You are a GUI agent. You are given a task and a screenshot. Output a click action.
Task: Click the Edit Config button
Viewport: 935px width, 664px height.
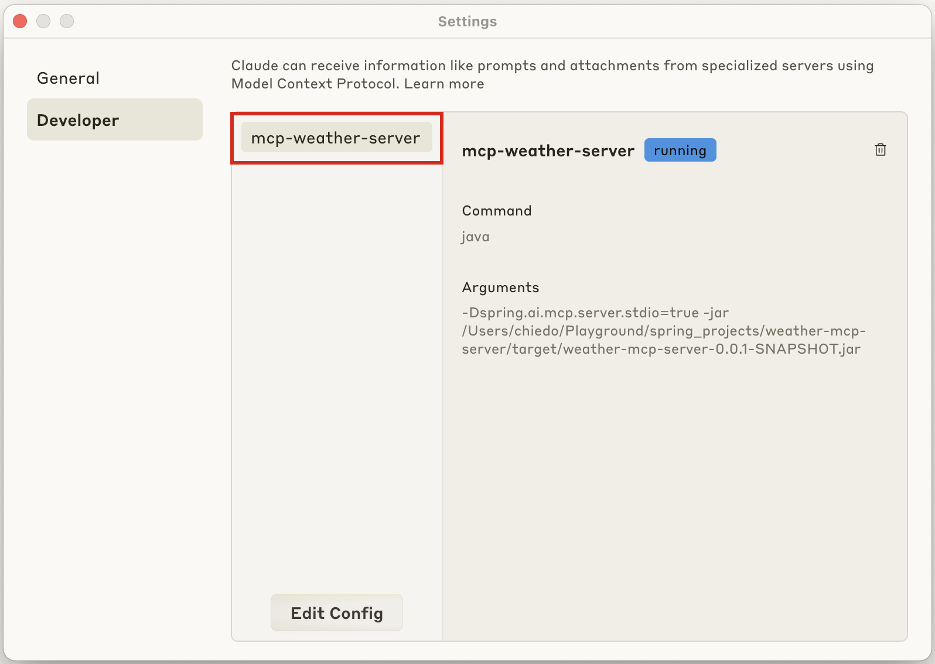tap(336, 612)
